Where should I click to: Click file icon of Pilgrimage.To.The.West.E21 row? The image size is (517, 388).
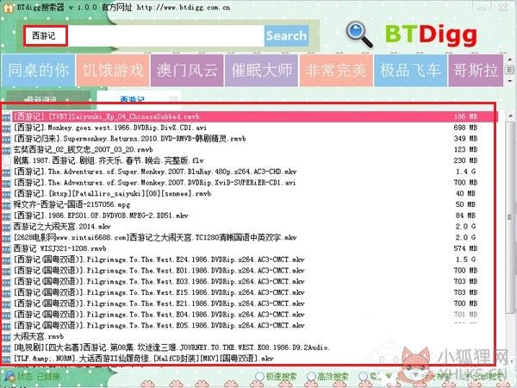(x=6, y=304)
